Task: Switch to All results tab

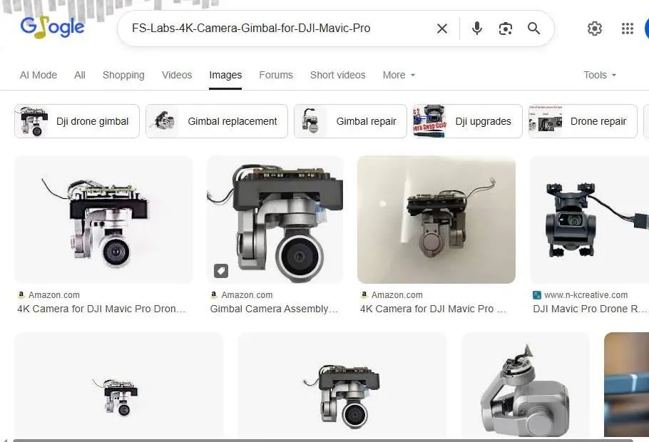Action: pyautogui.click(x=79, y=75)
